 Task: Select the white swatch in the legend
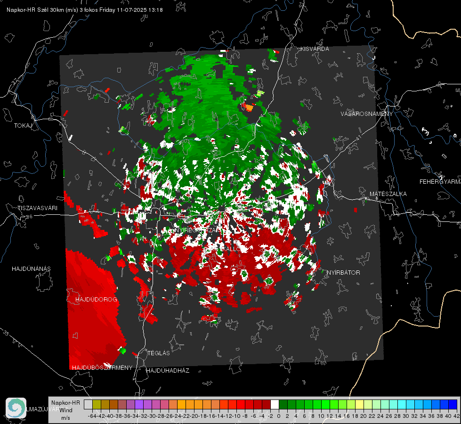[x=275, y=405]
